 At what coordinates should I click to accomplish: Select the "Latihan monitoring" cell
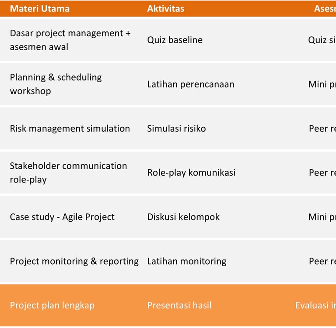pyautogui.click(x=187, y=262)
